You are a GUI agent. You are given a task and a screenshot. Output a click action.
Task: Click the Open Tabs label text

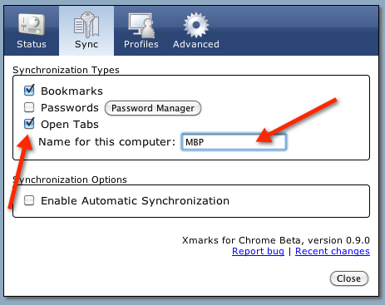pyautogui.click(x=70, y=125)
